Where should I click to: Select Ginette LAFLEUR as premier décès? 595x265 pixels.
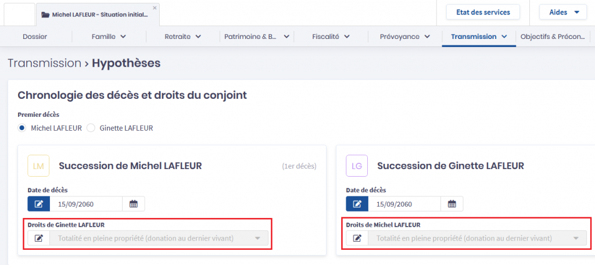(x=91, y=128)
